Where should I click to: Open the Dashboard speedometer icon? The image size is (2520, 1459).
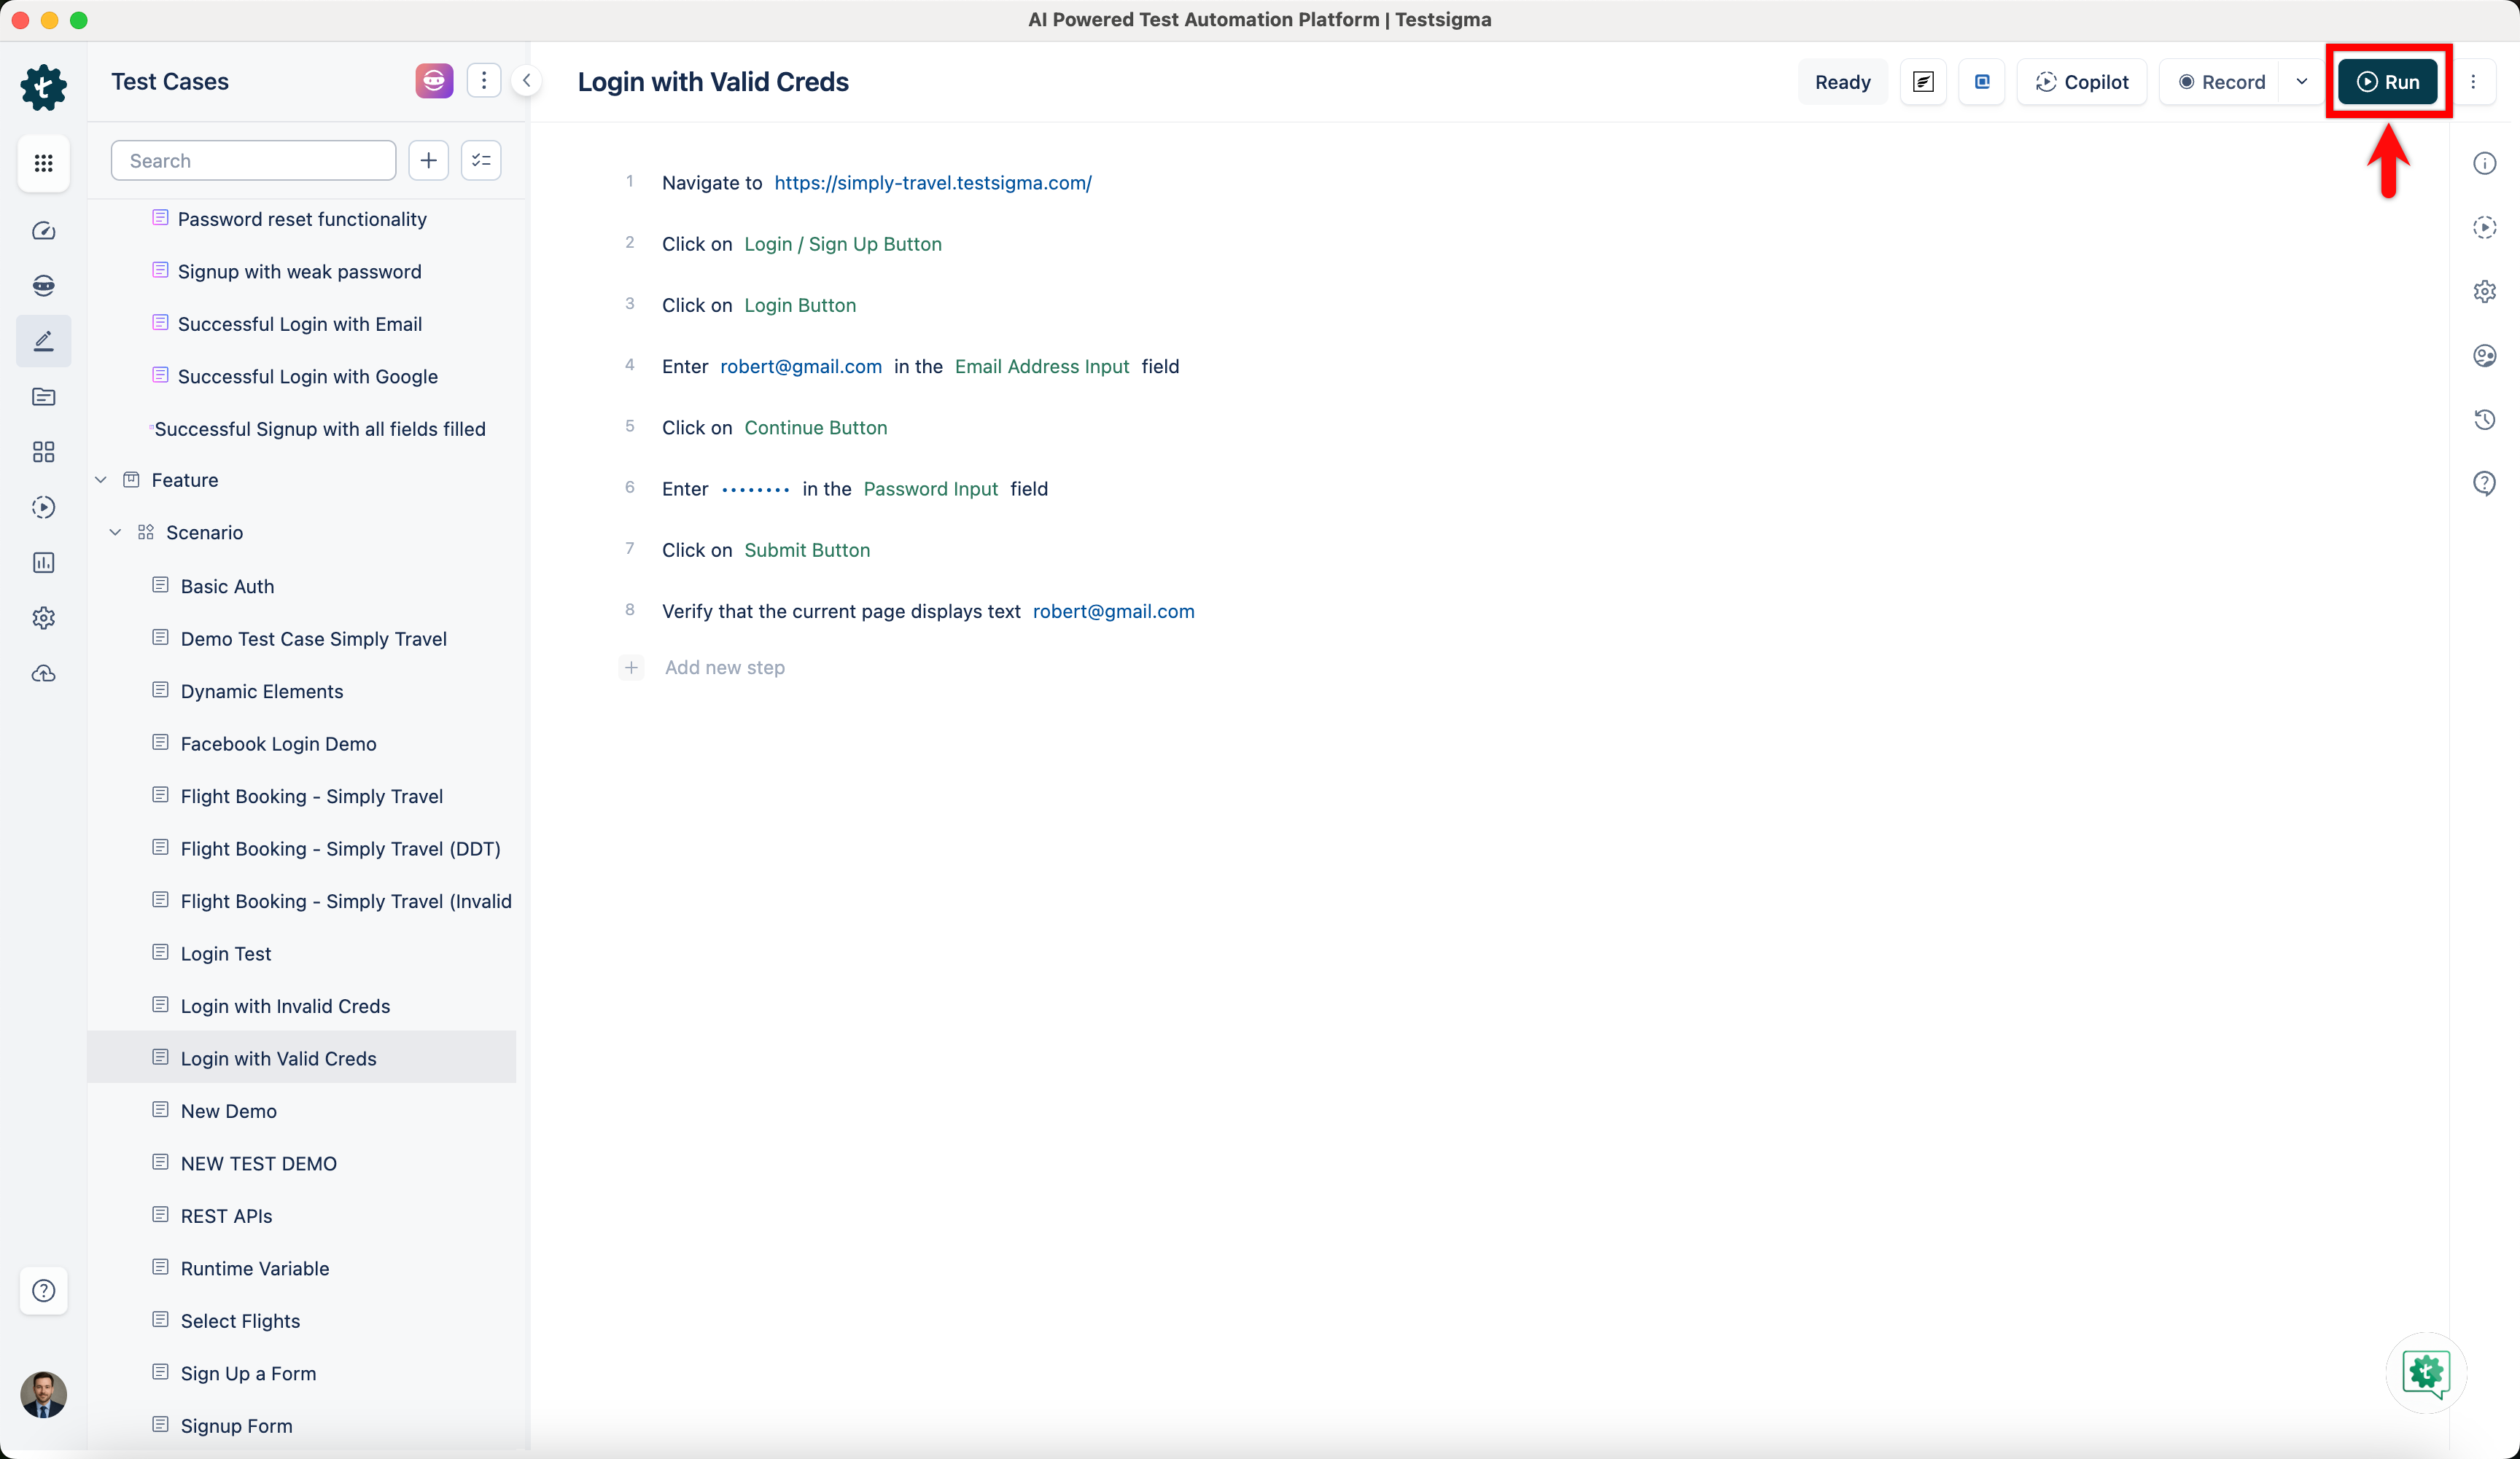tap(43, 230)
